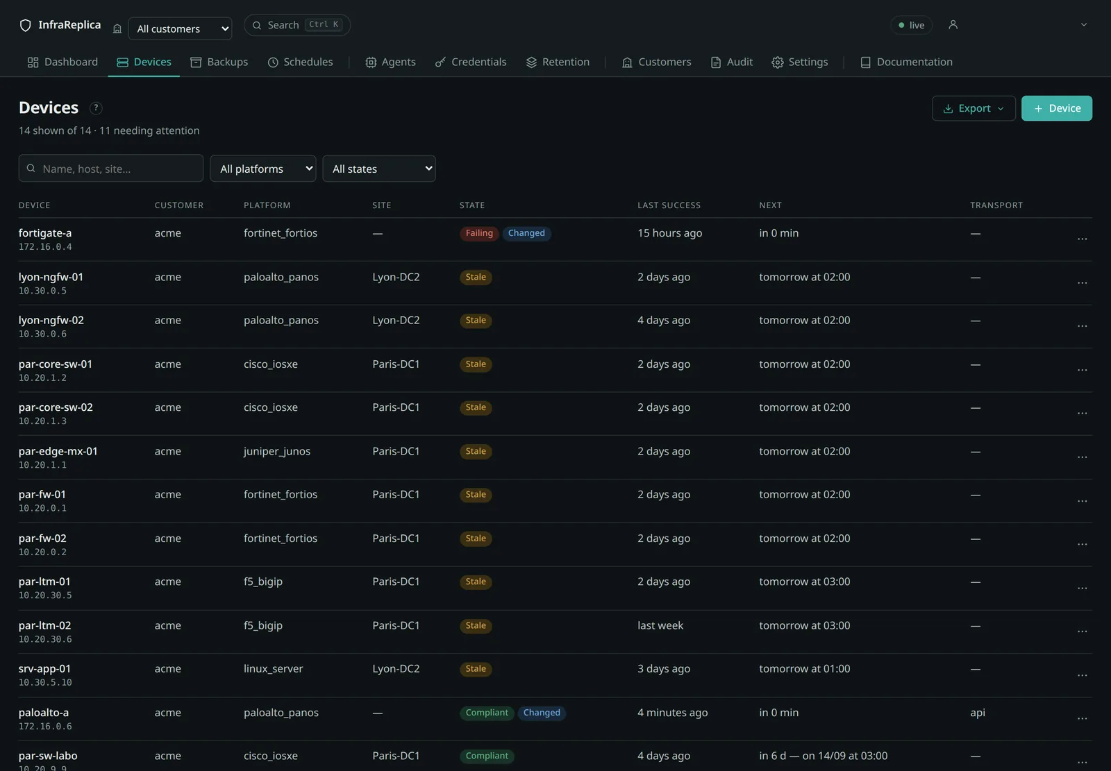Switch to the Backups tab
Image resolution: width=1111 pixels, height=771 pixels.
[219, 62]
